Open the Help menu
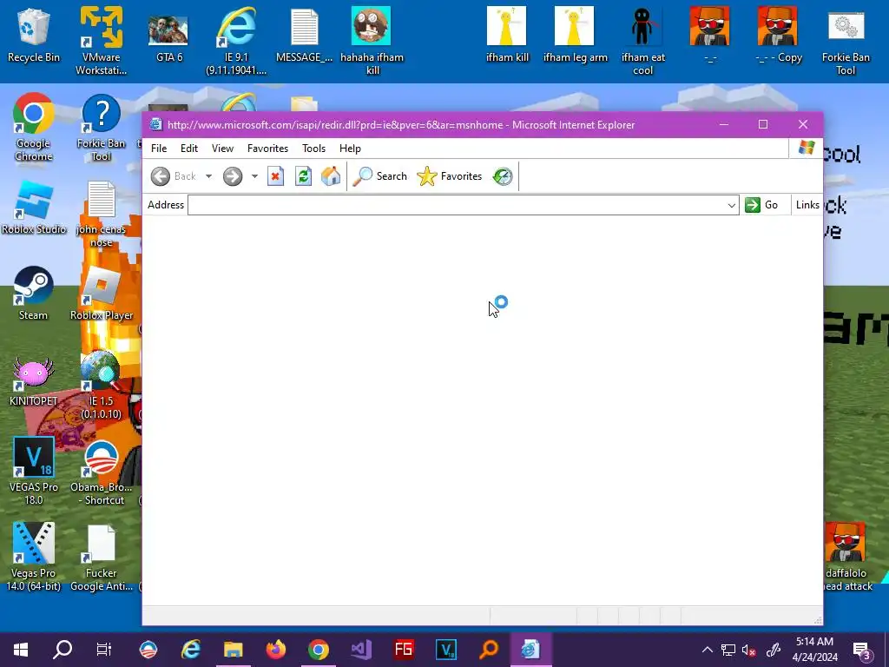Image resolution: width=889 pixels, height=667 pixels. 350,149
